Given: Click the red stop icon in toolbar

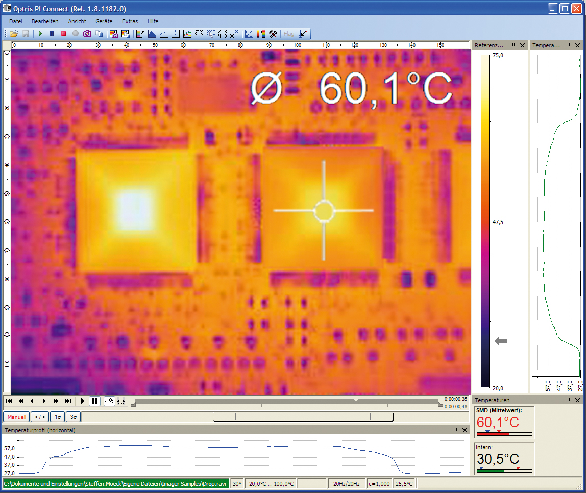Looking at the screenshot, I should (x=63, y=34).
